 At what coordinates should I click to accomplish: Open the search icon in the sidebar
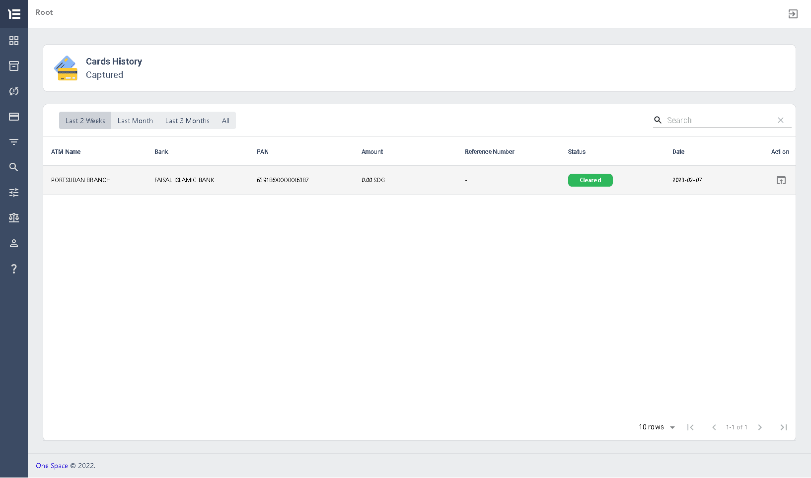(14, 167)
